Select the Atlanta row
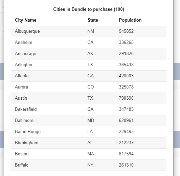 (x=89, y=76)
